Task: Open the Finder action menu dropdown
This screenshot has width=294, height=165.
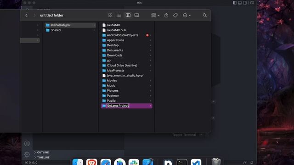Action: pyautogui.click(x=187, y=15)
